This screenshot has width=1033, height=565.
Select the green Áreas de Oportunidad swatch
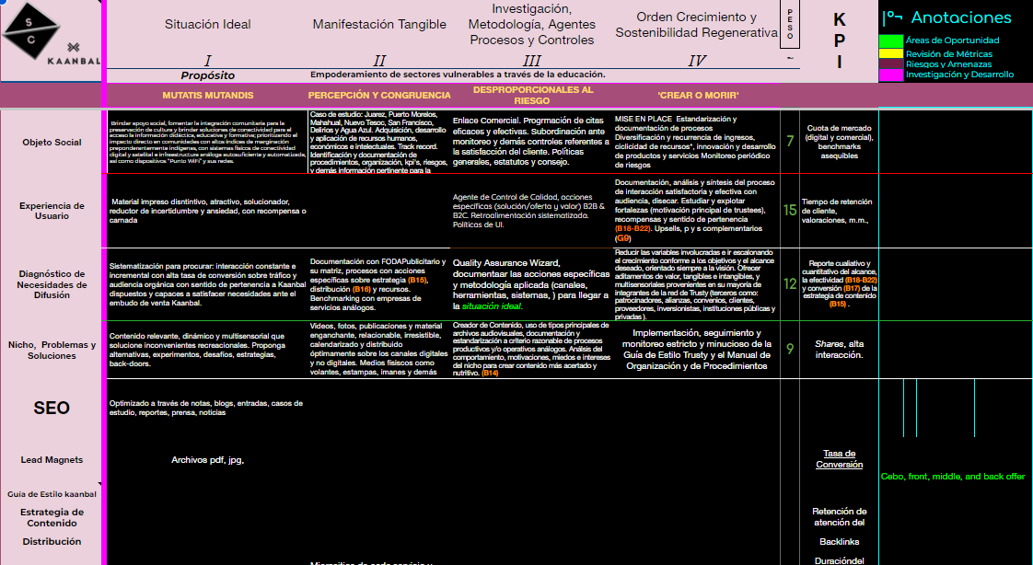click(891, 40)
